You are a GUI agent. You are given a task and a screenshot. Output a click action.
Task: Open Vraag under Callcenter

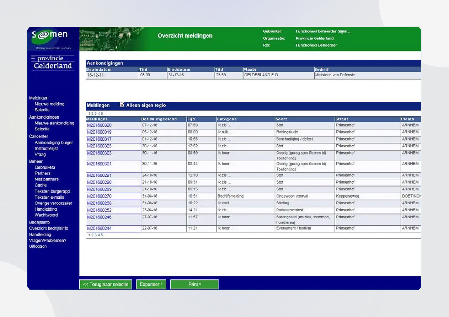click(40, 155)
